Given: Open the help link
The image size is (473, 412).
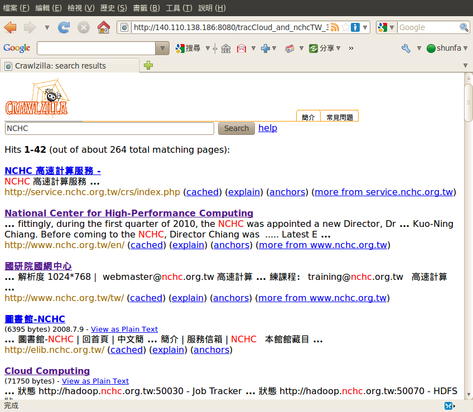Looking at the screenshot, I should pos(268,128).
